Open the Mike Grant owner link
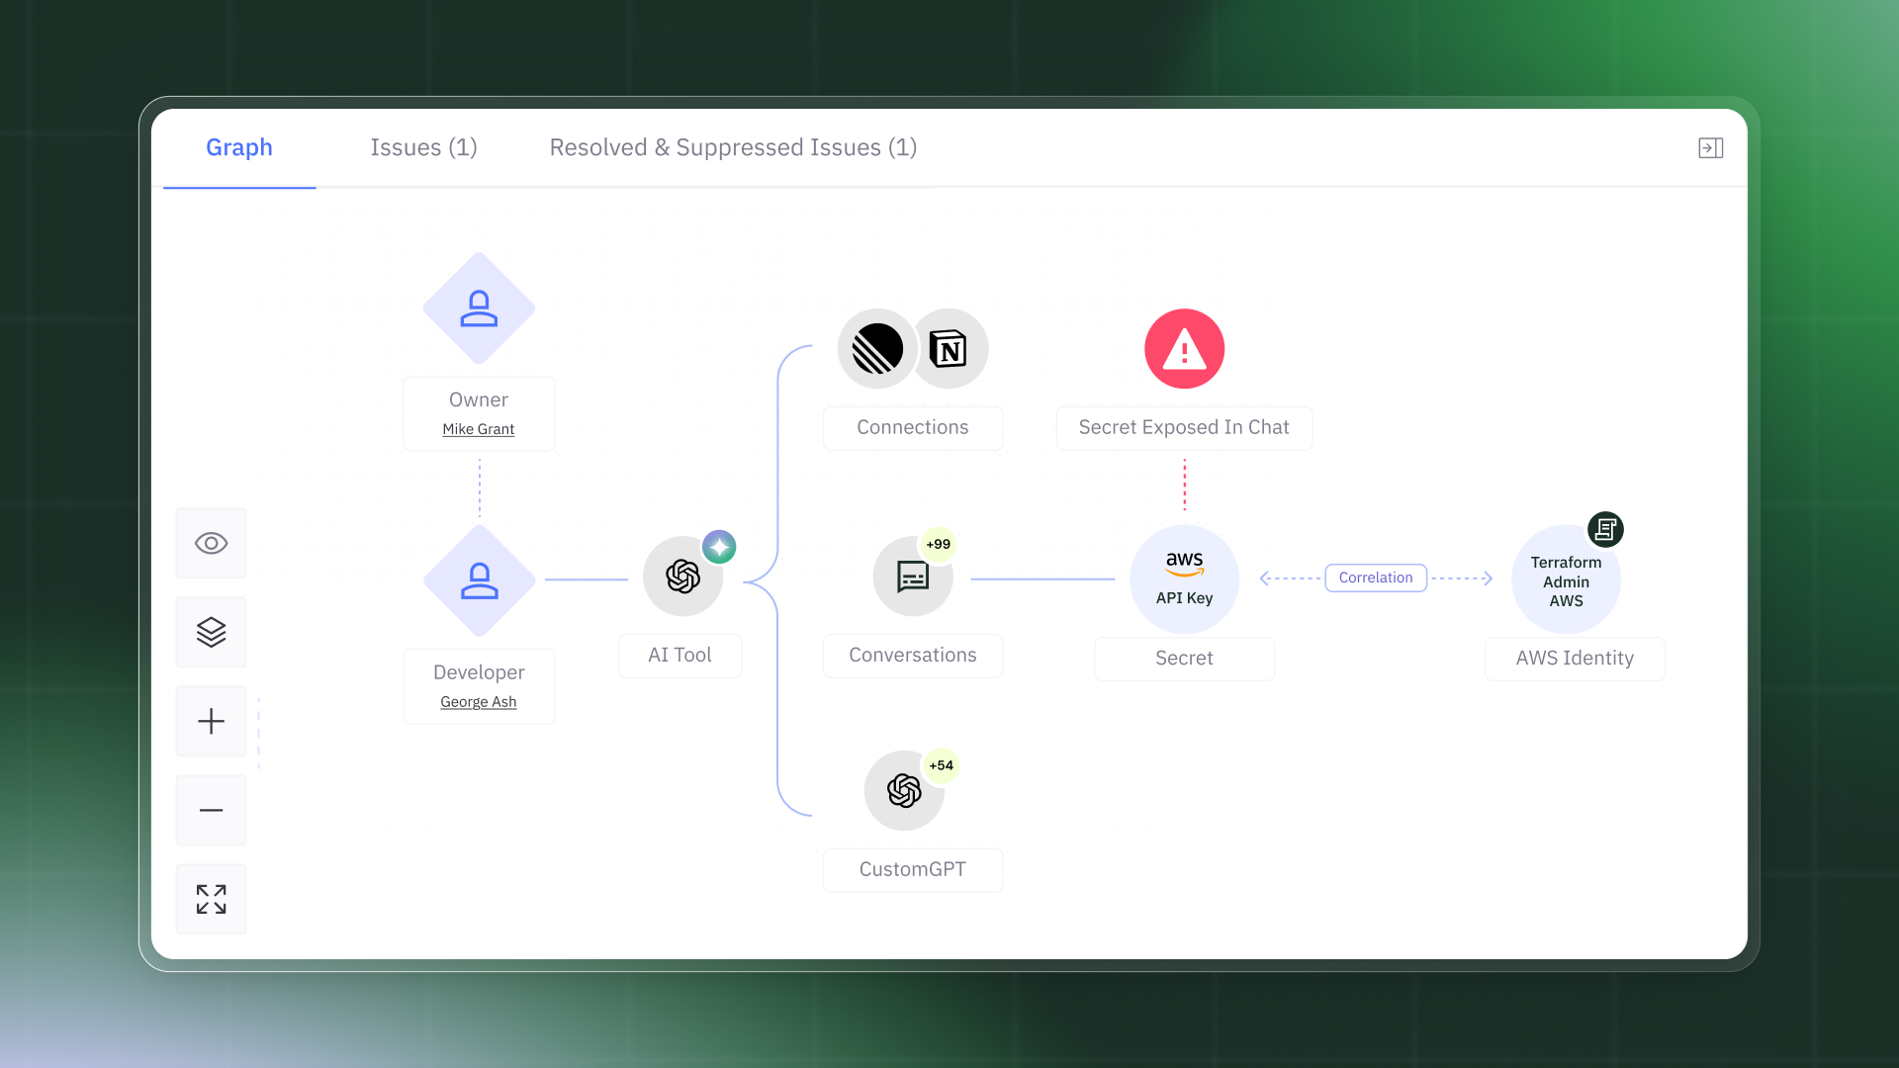 [x=478, y=429]
